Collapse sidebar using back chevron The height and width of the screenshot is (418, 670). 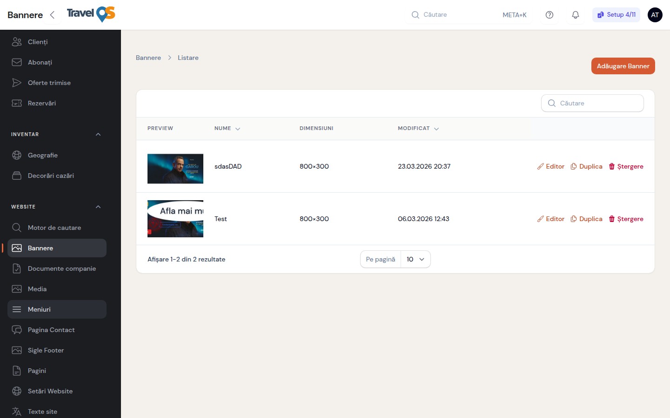click(x=52, y=15)
